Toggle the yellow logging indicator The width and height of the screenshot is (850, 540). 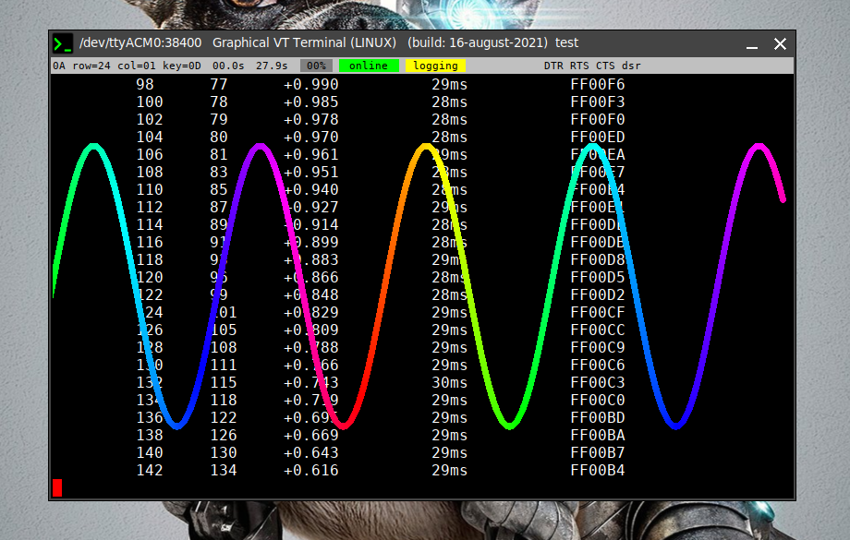[x=435, y=66]
